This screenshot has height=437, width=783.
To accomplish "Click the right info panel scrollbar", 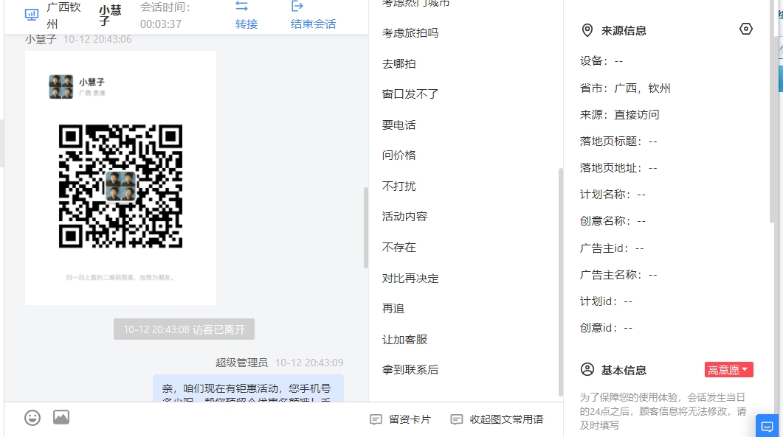I will click(773, 112).
